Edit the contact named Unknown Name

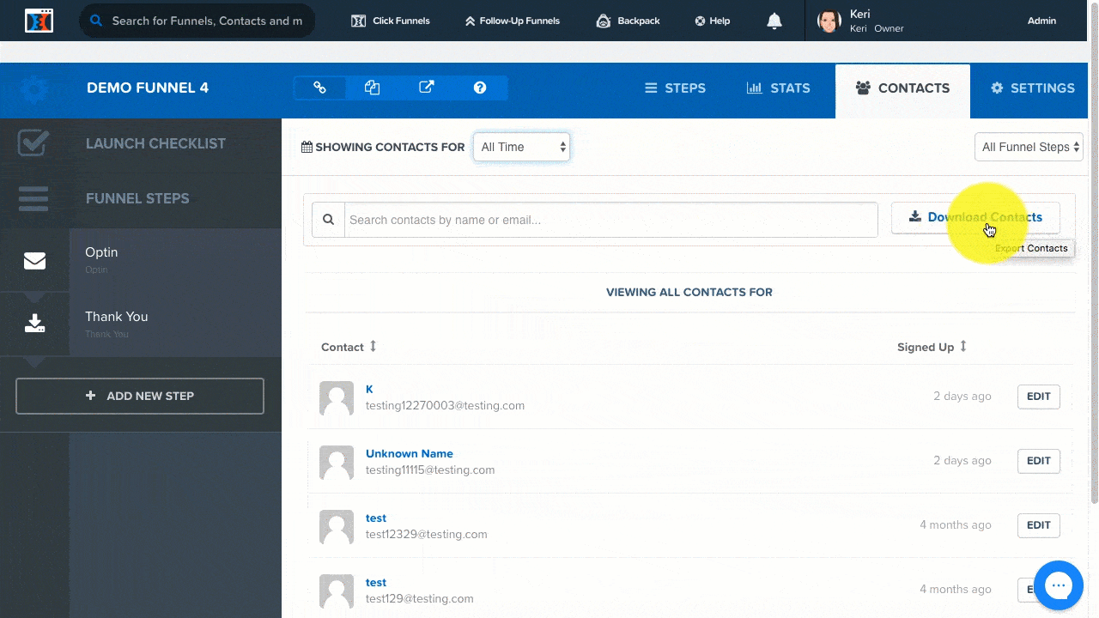(1038, 461)
